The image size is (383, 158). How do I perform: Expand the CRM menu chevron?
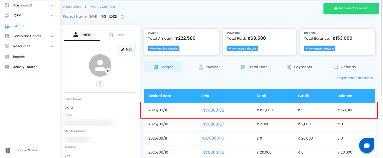(x=52, y=16)
